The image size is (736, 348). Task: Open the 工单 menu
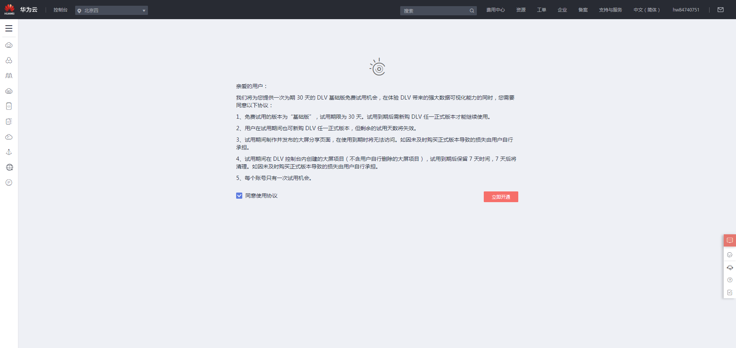[542, 10]
